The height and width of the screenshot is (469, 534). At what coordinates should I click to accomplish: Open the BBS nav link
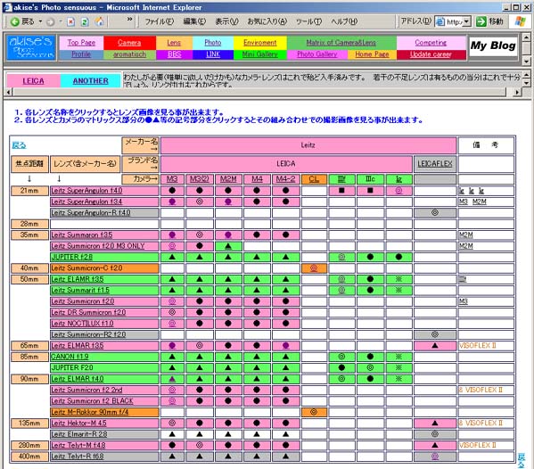(x=175, y=54)
